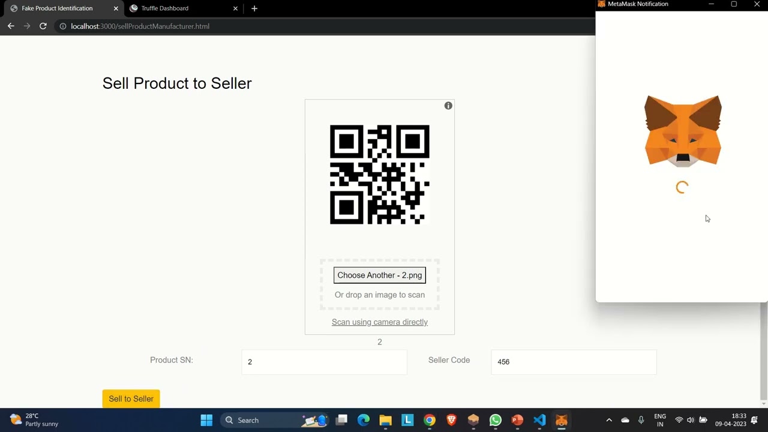Click the Choose Another - 2.png button
768x432 pixels.
pyautogui.click(x=380, y=275)
